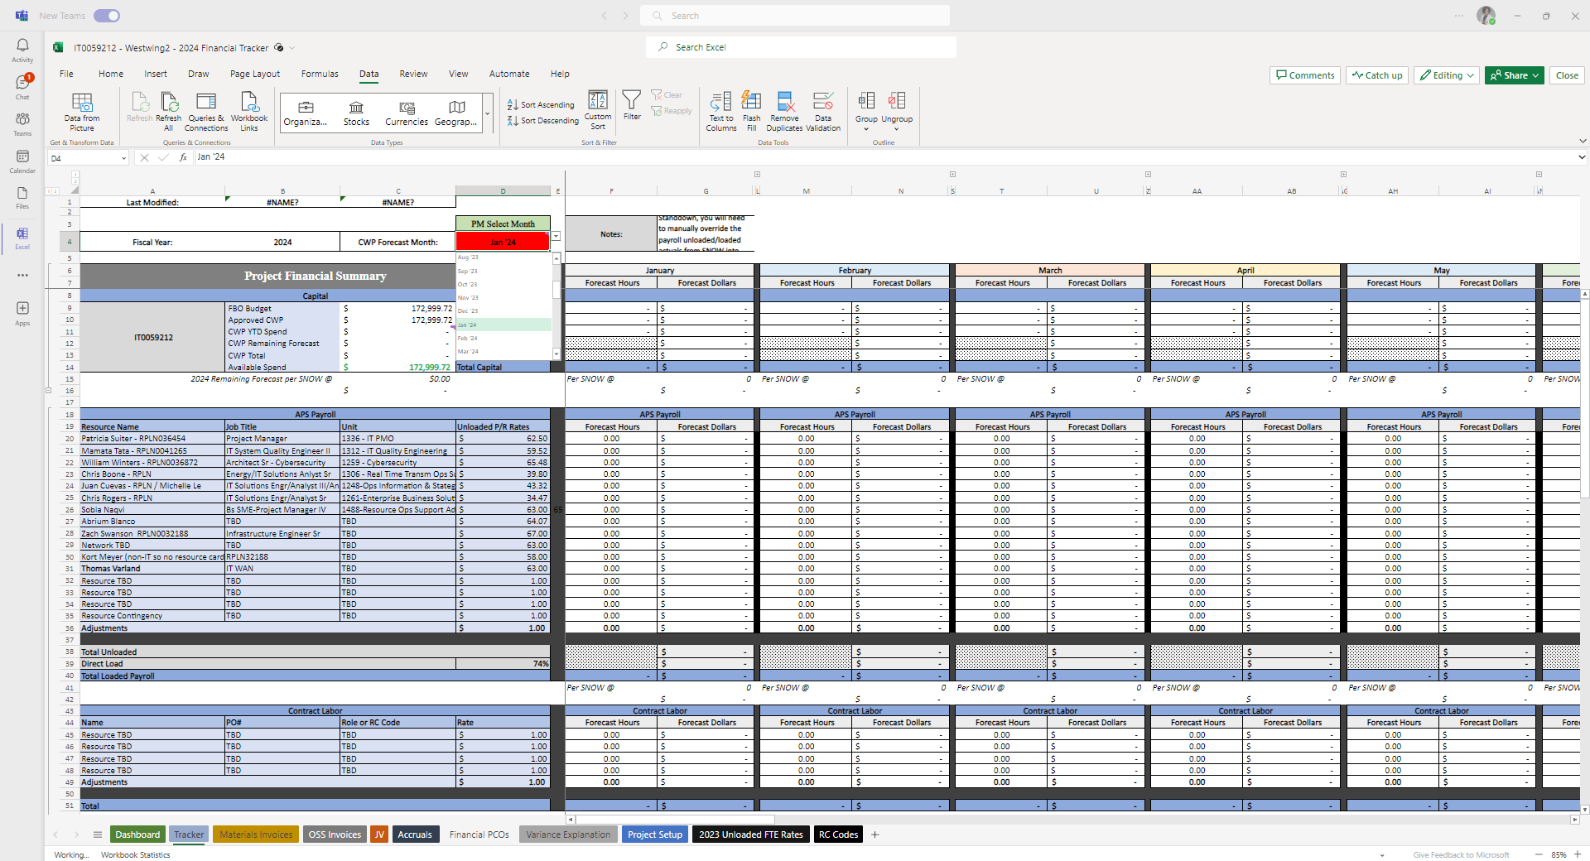This screenshot has height=861, width=1590.
Task: Open the Comments panel
Action: click(1304, 75)
